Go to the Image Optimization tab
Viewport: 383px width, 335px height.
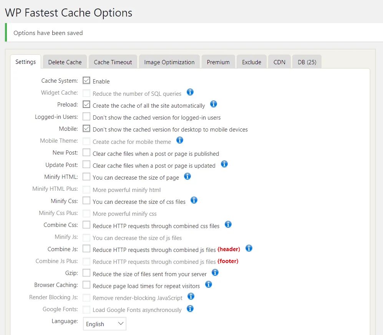click(169, 62)
